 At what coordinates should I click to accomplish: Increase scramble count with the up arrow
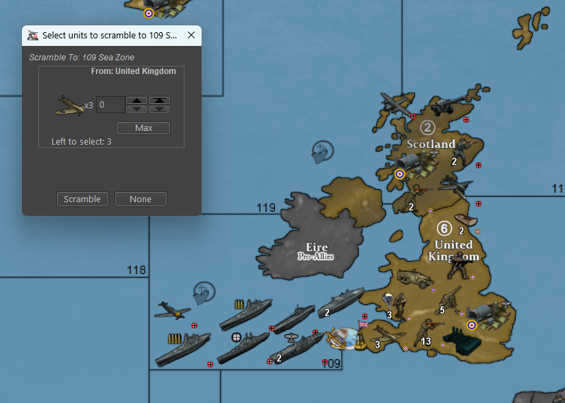click(137, 100)
